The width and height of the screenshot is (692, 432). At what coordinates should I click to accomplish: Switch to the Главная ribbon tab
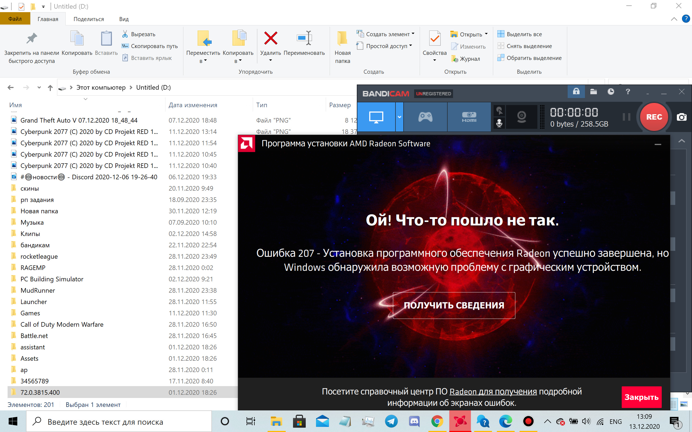click(x=48, y=19)
